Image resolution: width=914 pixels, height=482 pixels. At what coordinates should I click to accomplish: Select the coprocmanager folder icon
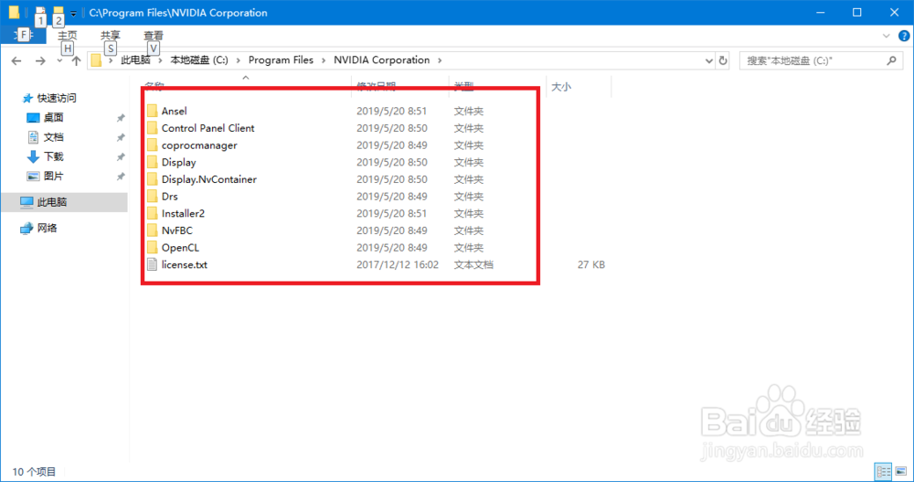tap(152, 145)
